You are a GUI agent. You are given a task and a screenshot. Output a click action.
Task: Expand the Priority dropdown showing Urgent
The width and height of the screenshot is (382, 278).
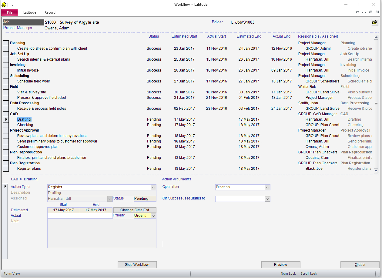point(153,216)
